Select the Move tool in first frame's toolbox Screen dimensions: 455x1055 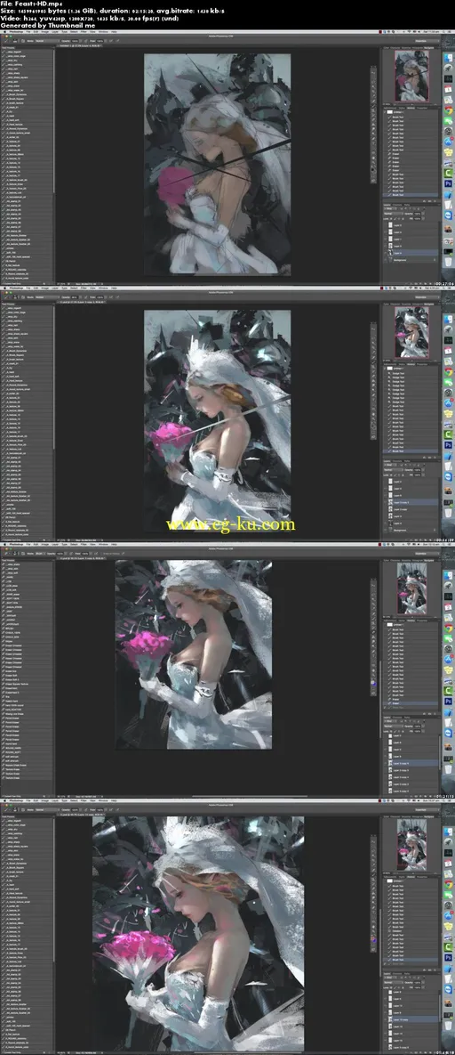(x=373, y=73)
